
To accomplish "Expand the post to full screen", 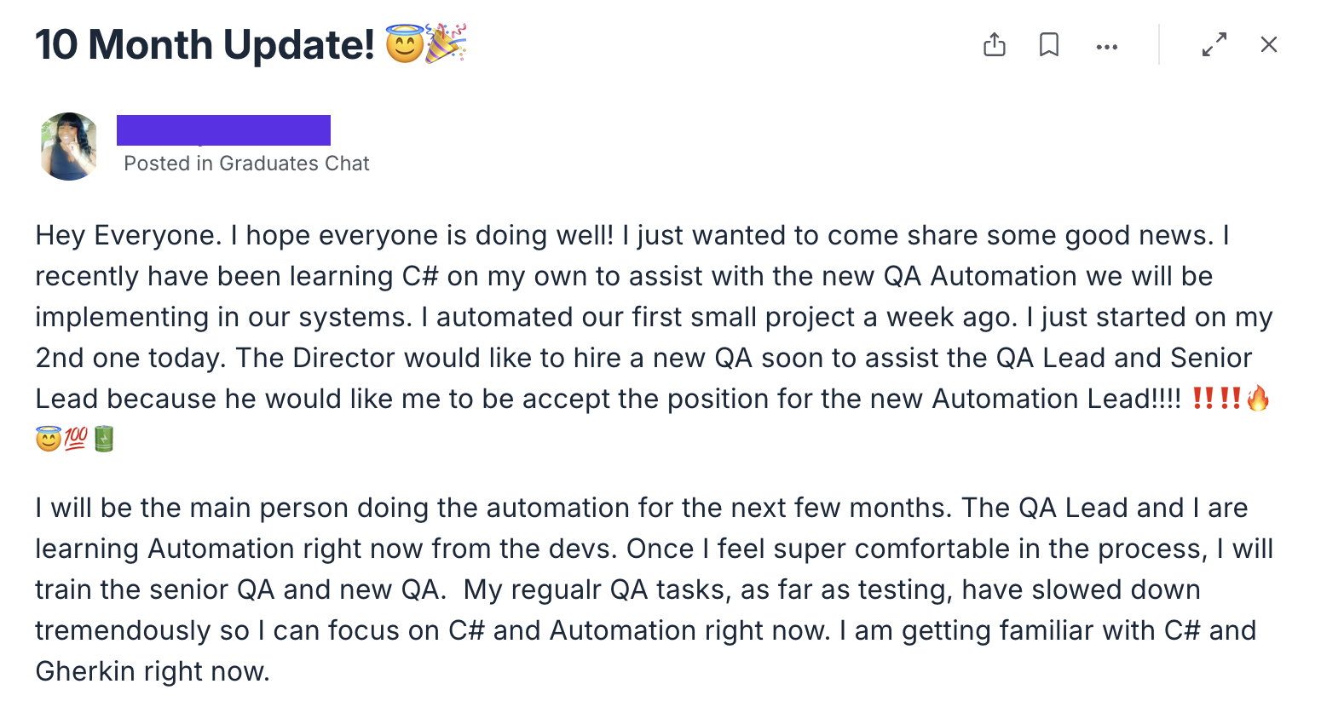I will coord(1214,45).
